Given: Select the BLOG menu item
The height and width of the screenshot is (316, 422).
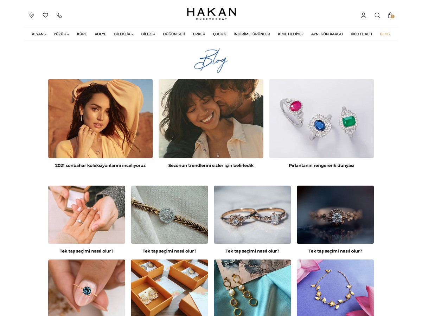Looking at the screenshot, I should coord(385,34).
